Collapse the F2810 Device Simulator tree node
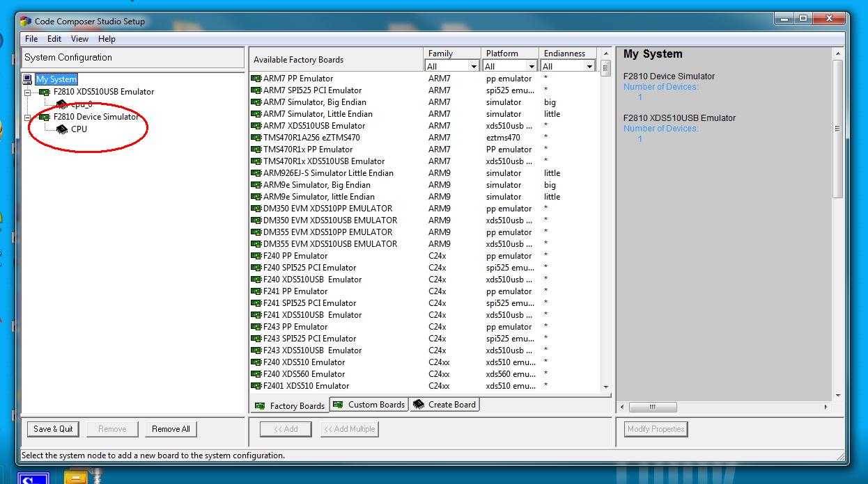Viewport: 868px width, 484px height. tap(28, 117)
